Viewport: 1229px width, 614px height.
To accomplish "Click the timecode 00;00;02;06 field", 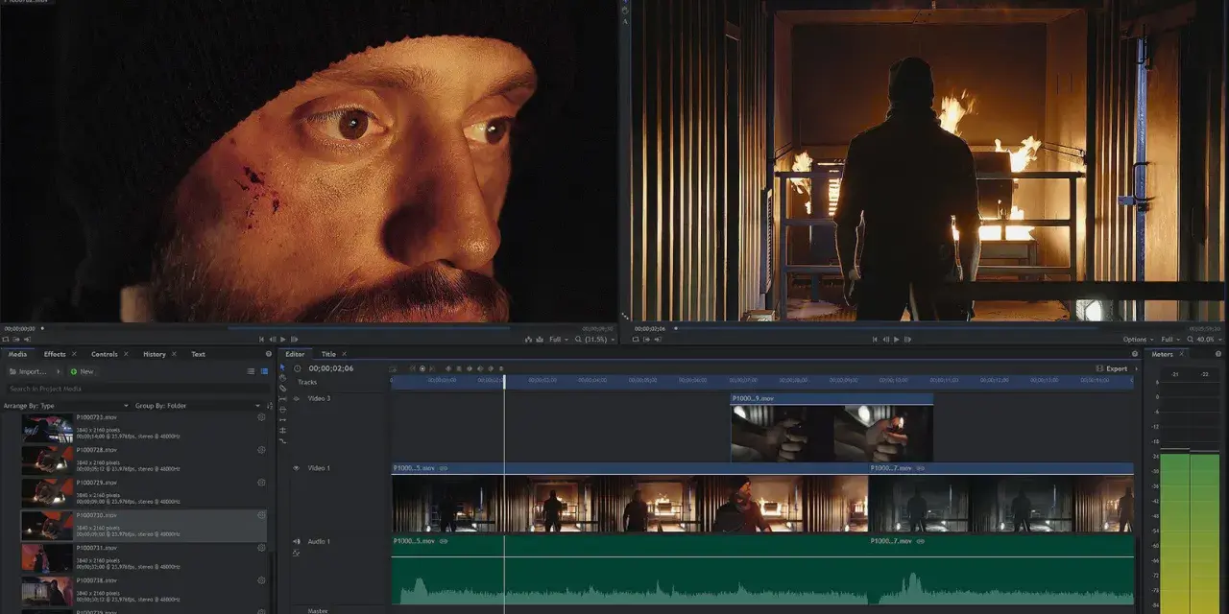I will (x=330, y=368).
